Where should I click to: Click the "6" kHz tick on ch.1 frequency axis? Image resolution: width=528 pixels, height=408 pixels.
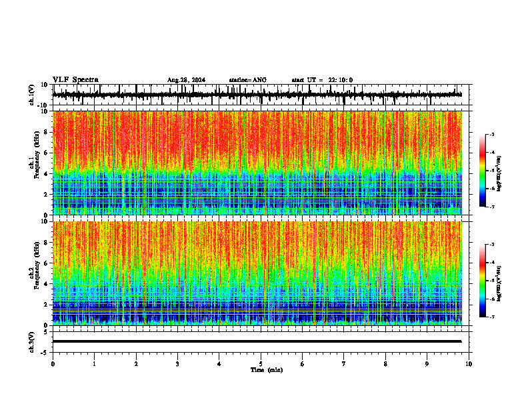click(46, 153)
